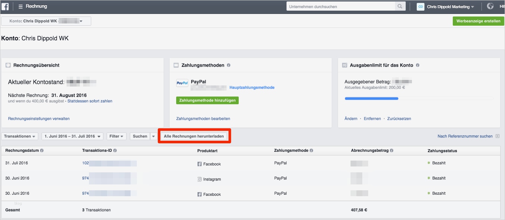Screen dimensions: 505x220
Task: Open the Transaktionen dropdown
Action: 20,136
